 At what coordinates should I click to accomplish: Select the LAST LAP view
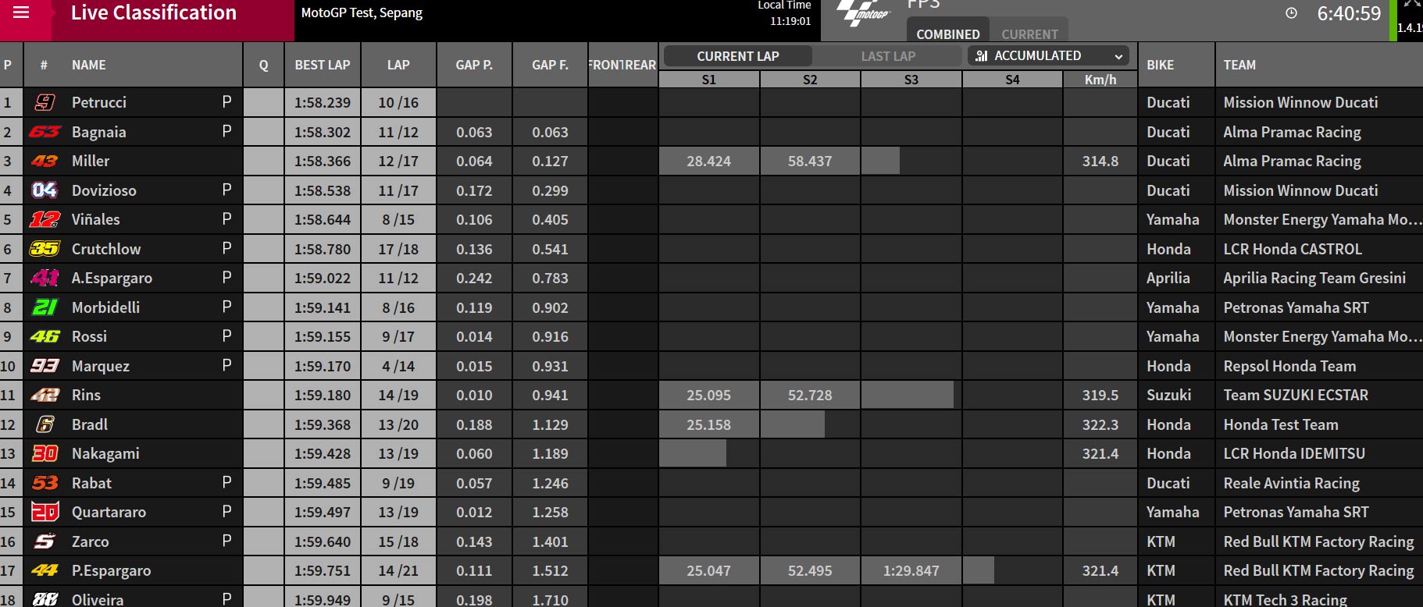pos(888,56)
